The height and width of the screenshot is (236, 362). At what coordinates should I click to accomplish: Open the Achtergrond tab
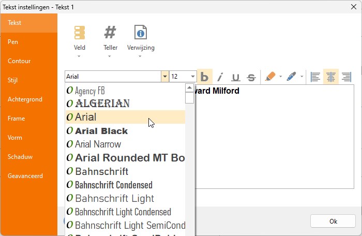click(29, 99)
